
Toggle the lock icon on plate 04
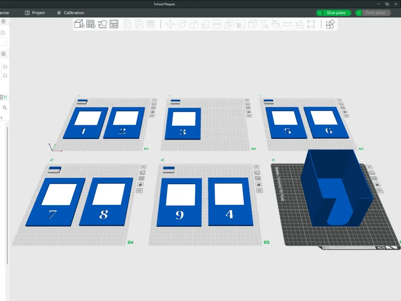140,184
